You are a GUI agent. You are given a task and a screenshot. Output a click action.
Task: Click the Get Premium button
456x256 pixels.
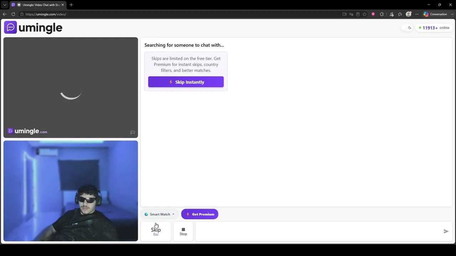coord(199,214)
